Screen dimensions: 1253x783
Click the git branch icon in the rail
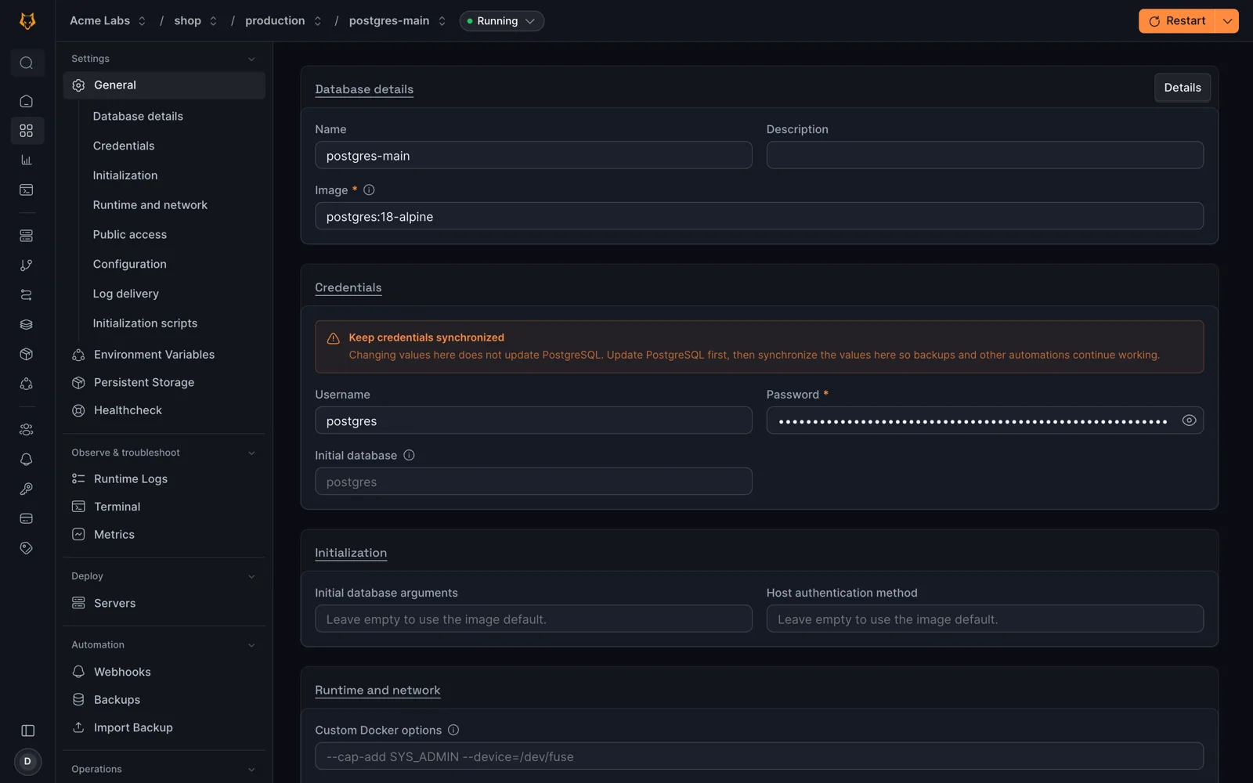[27, 265]
